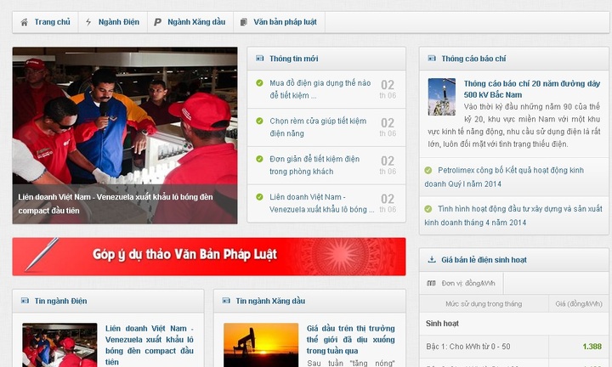Click green check beside Liên doanh Việt Nam news item
This screenshot has height=367, width=612.
[259, 197]
